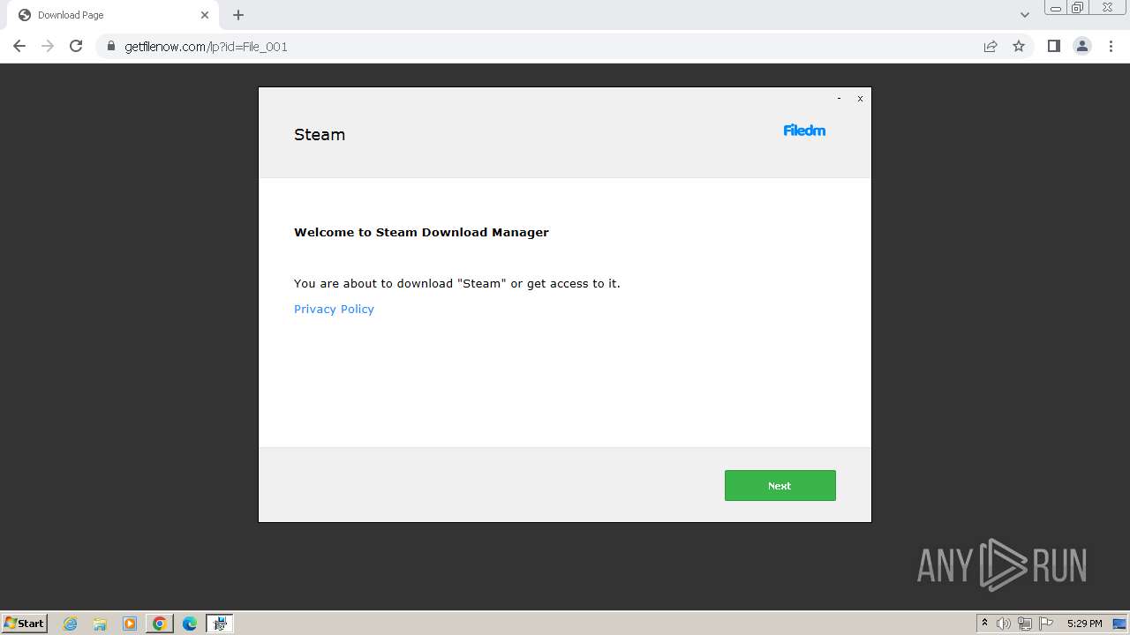Minimize the Steam download dialog
This screenshot has width=1130, height=635.
(x=839, y=99)
